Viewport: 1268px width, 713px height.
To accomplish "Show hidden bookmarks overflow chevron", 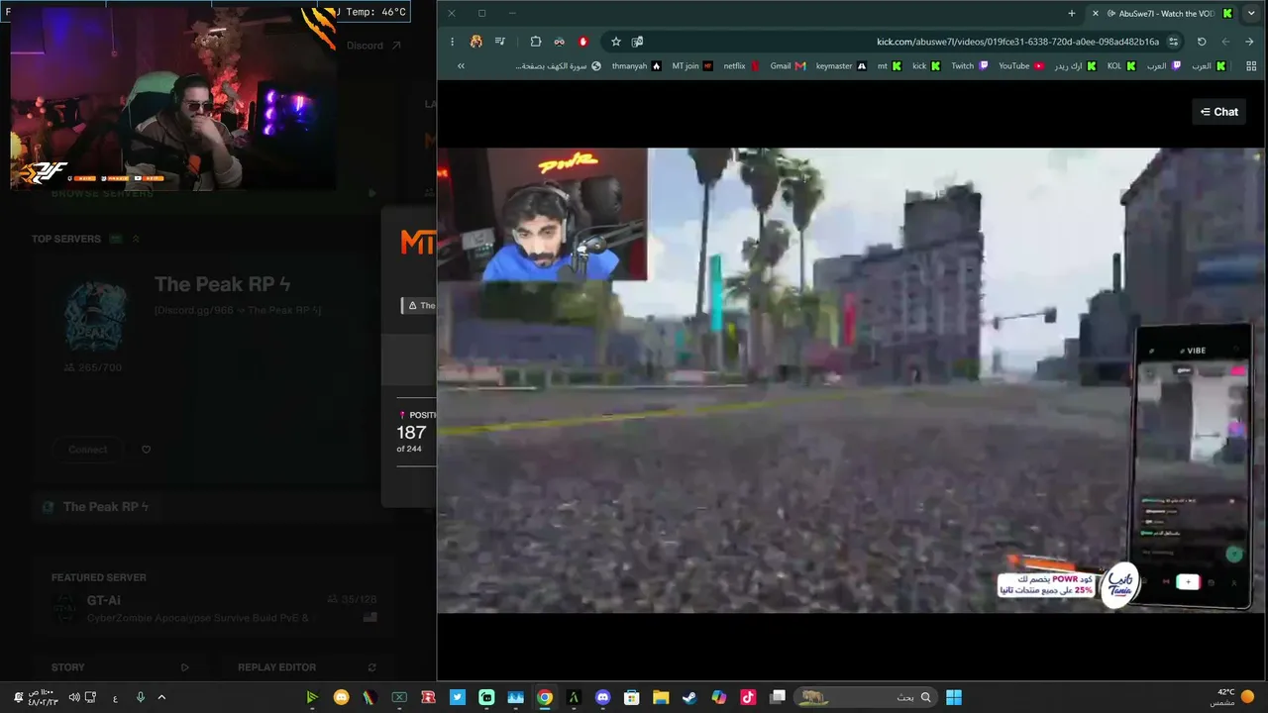I will 461,66.
